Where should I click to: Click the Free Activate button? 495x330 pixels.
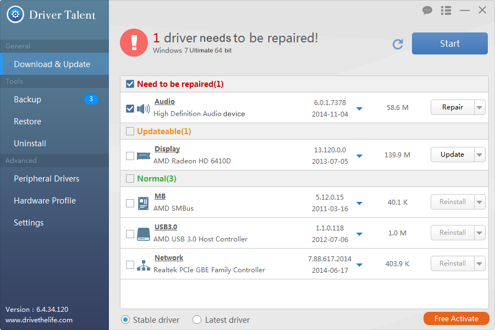coord(456,318)
